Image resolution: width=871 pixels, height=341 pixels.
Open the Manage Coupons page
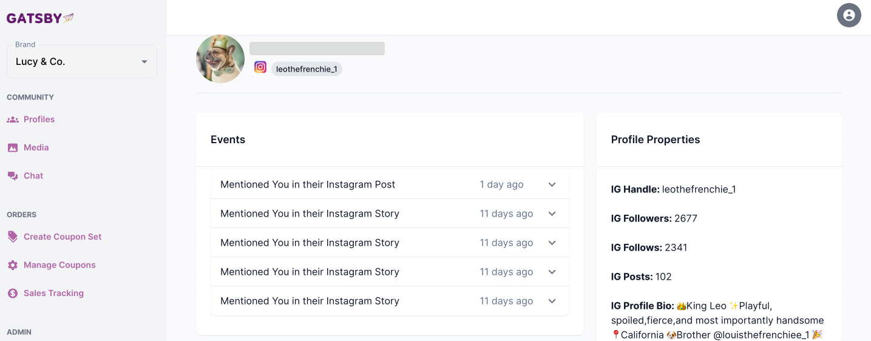59,265
